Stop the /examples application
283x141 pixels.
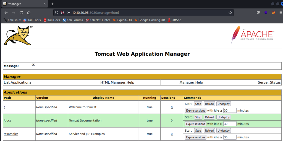(198, 131)
